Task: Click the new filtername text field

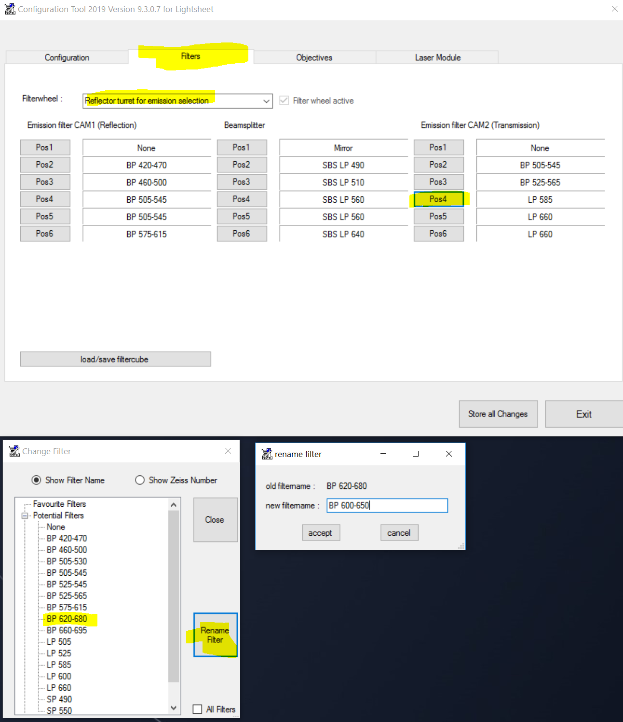Action: [x=387, y=505]
